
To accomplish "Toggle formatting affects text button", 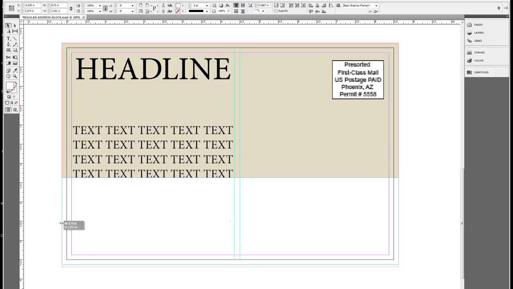I will [x=14, y=97].
